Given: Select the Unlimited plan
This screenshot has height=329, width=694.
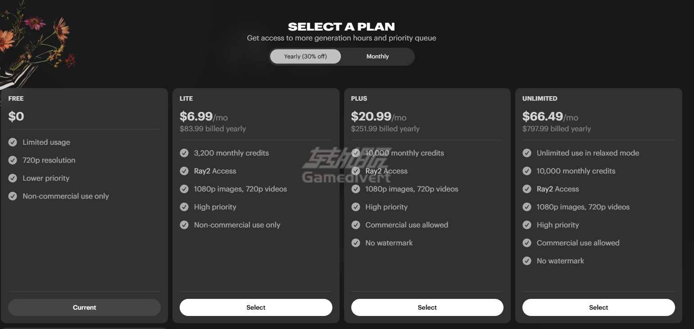Looking at the screenshot, I should click(599, 307).
